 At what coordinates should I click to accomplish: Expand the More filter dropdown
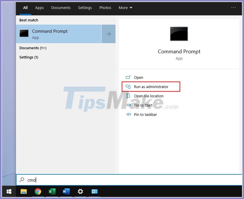click(x=125, y=8)
